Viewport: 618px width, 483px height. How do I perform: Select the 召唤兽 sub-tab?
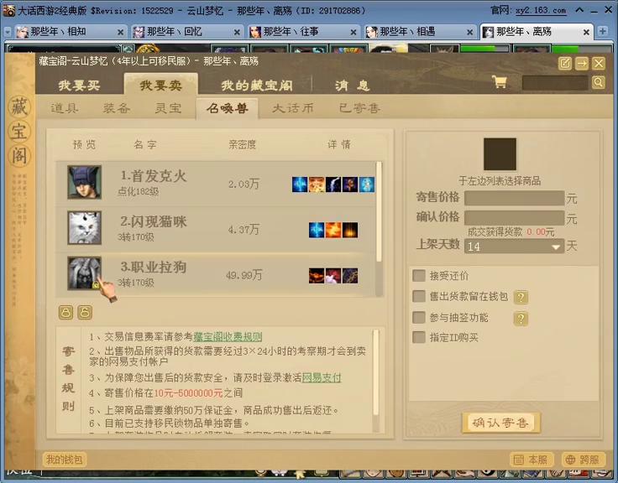click(228, 108)
